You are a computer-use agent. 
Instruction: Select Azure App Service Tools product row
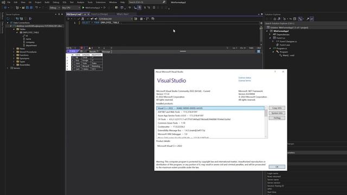click(210, 115)
